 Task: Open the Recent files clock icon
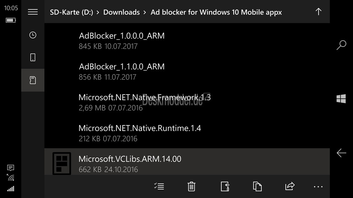[x=33, y=35]
